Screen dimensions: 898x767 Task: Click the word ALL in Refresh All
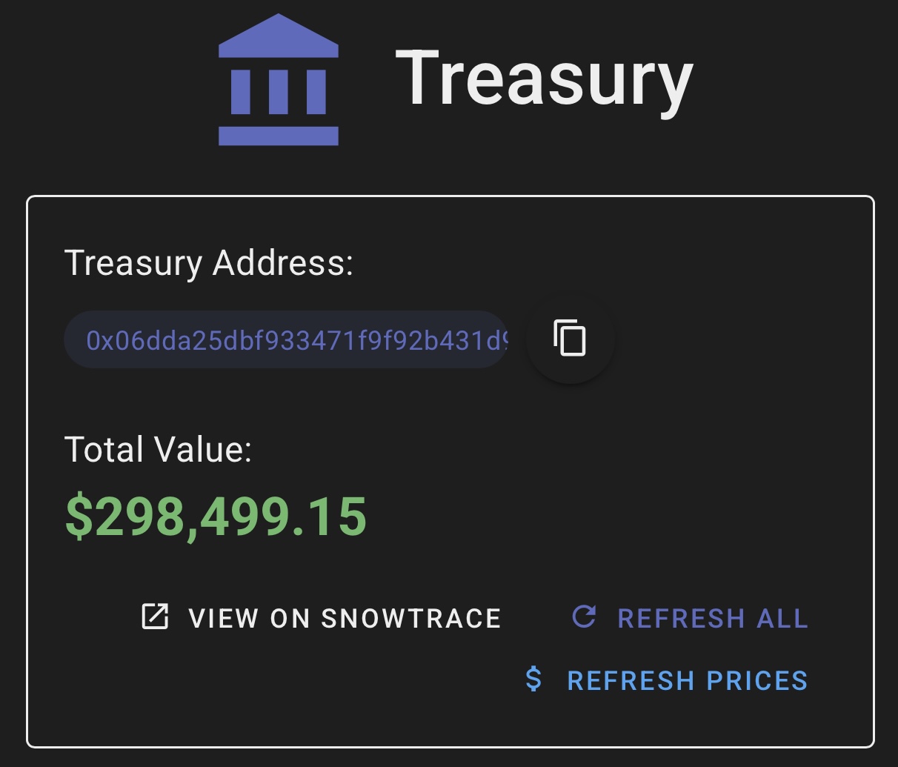(782, 618)
